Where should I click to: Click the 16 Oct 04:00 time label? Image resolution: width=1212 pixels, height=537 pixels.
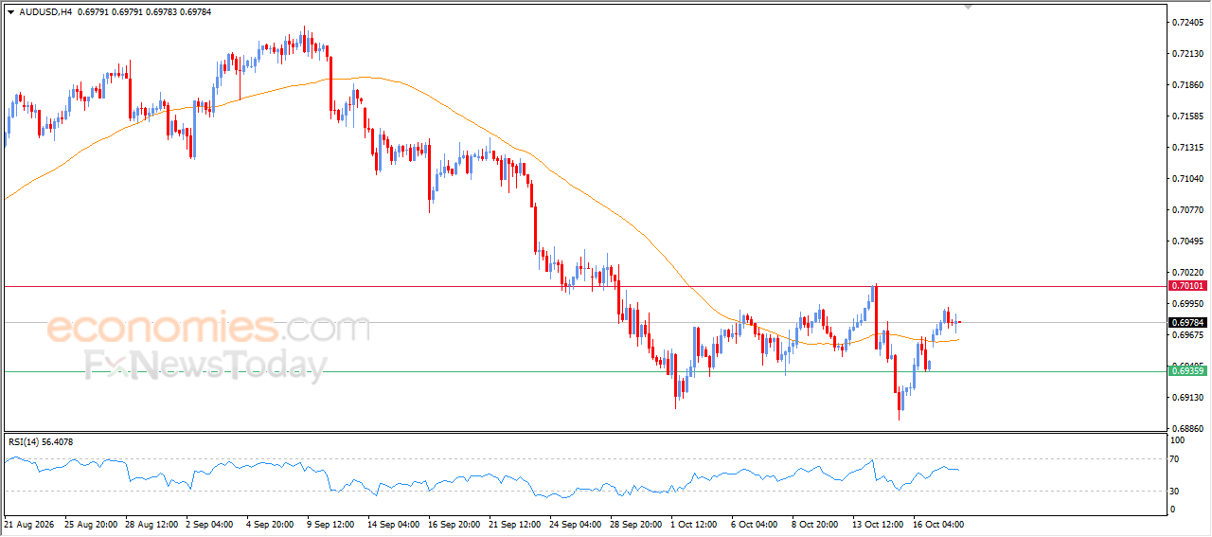point(939,524)
